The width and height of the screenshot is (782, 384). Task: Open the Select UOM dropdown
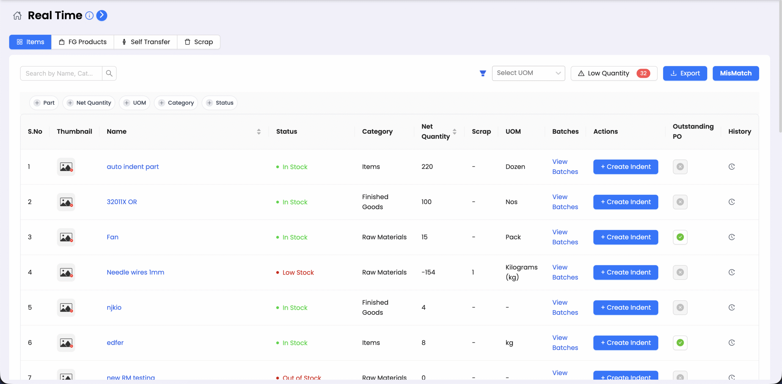[x=528, y=73]
